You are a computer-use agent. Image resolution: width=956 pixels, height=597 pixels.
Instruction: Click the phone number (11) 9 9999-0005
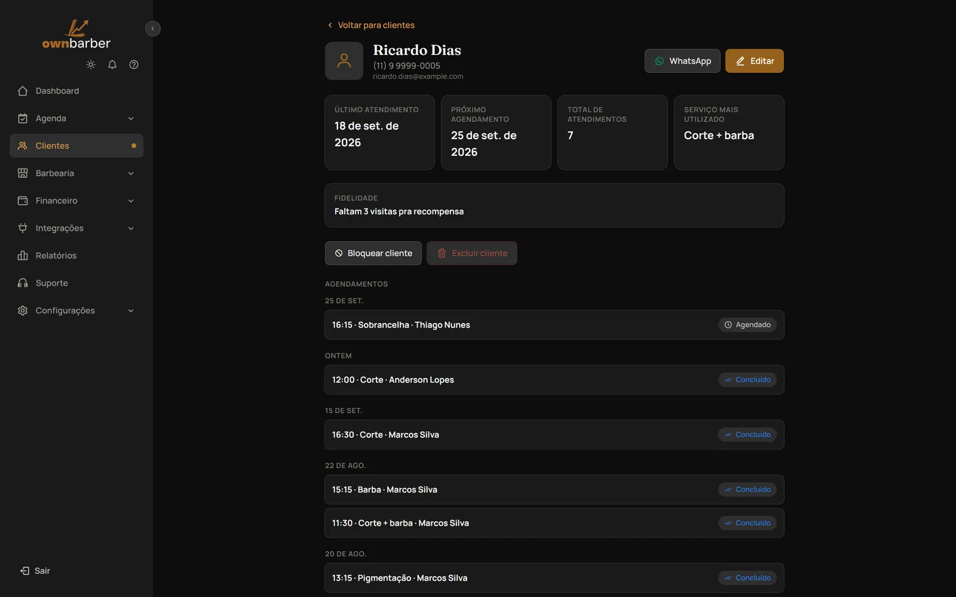click(407, 66)
